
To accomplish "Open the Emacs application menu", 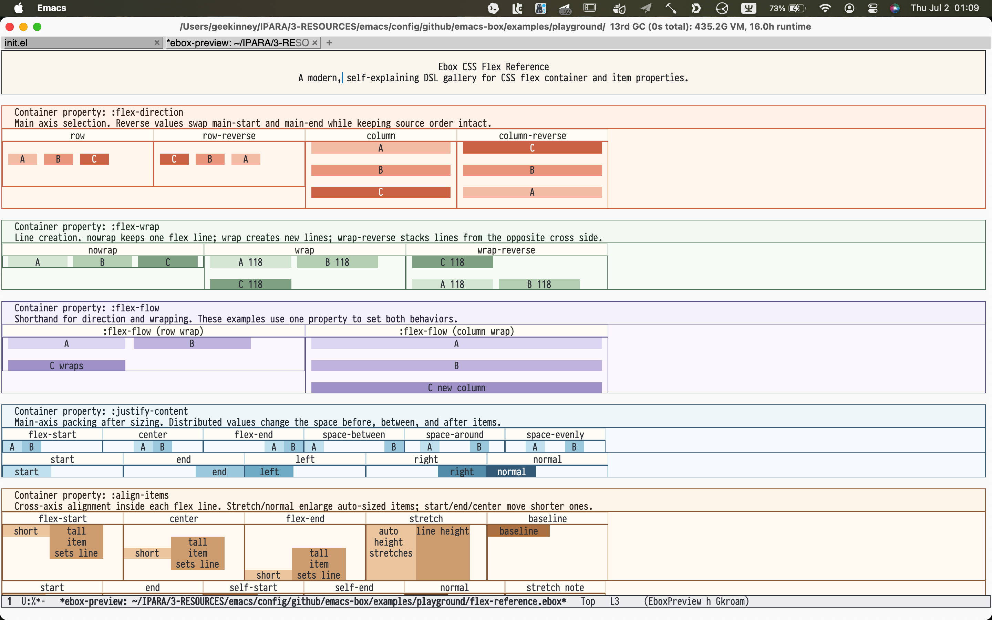I will (52, 8).
